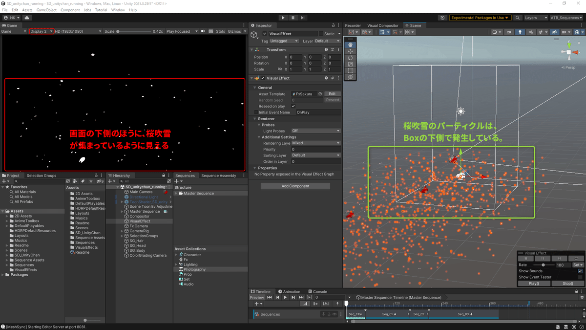Open the Window menu
586x330 pixels.
click(x=118, y=10)
